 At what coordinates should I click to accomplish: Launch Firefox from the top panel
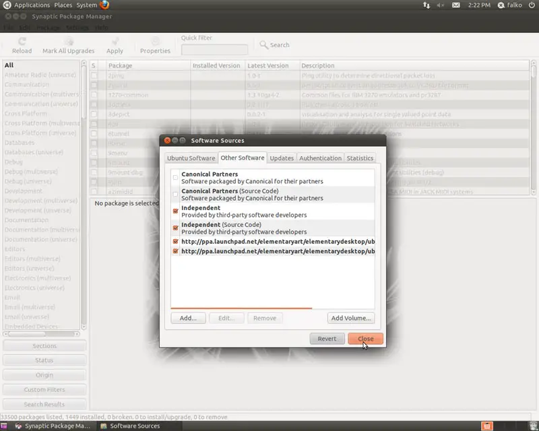[x=104, y=5]
